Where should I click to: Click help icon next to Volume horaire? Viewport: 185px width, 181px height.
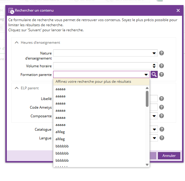[162, 66]
